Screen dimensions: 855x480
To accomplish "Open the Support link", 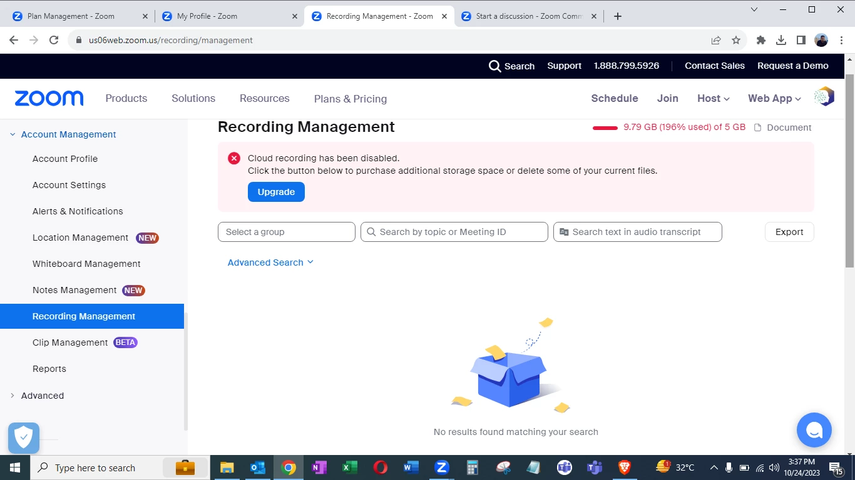I will coord(564,66).
